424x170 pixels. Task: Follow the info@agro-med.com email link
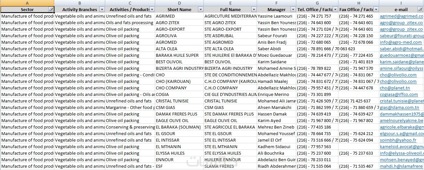[x=400, y=42]
